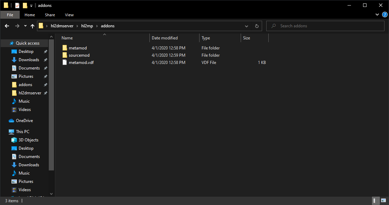This screenshot has height=205, width=389.
Task: Open the Customize Quick Access Toolbar dropdown
Action: [31, 6]
